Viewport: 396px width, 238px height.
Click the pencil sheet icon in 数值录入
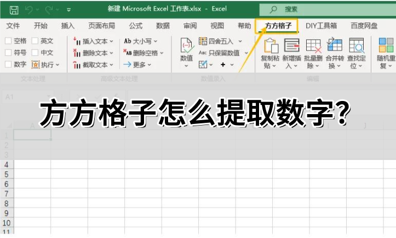(203, 64)
